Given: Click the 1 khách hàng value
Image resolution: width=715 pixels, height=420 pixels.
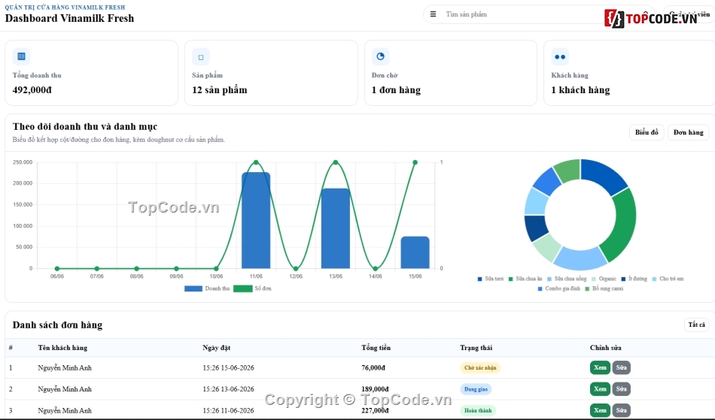Looking at the screenshot, I should (x=580, y=90).
